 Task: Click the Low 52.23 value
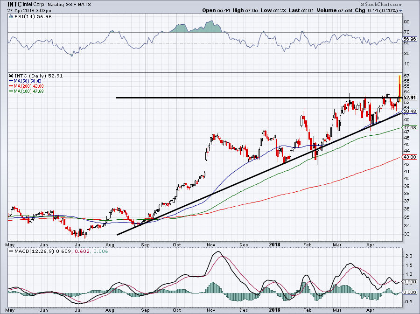273,10
